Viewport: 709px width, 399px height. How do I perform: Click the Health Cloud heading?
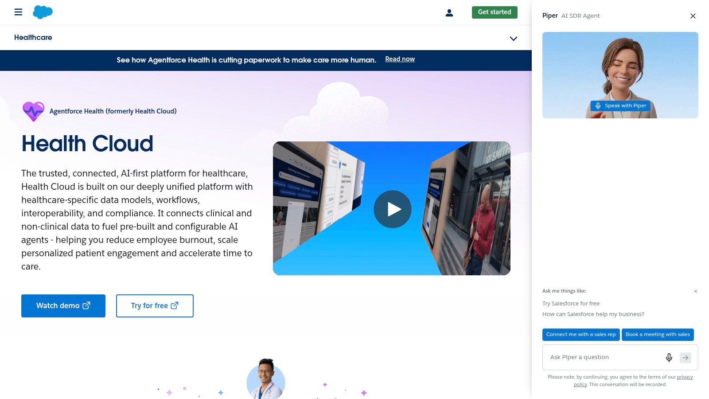pos(87,144)
